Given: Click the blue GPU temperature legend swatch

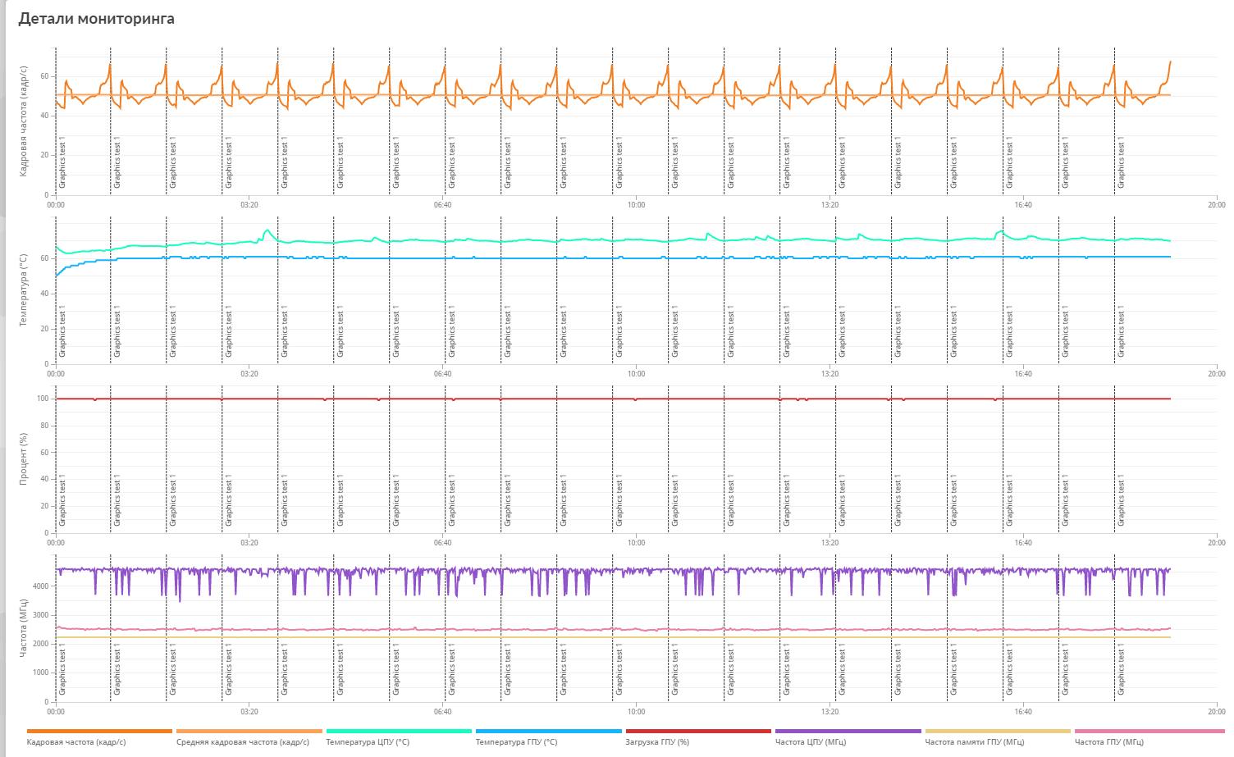Looking at the screenshot, I should 549,731.
